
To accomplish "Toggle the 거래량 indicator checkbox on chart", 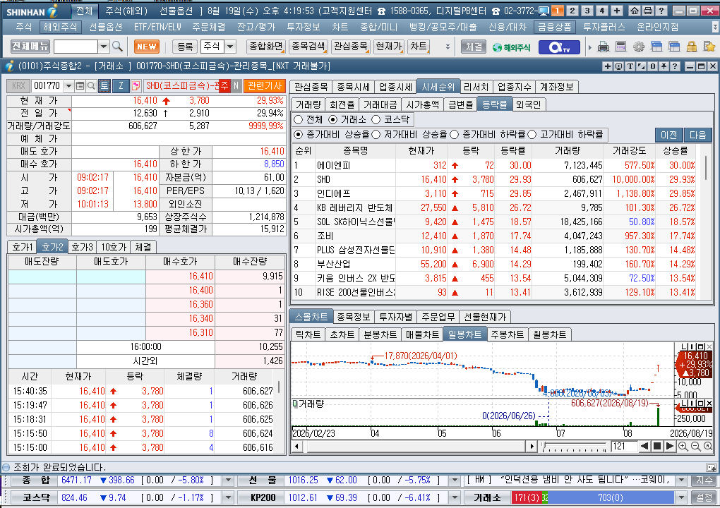I will 295,404.
